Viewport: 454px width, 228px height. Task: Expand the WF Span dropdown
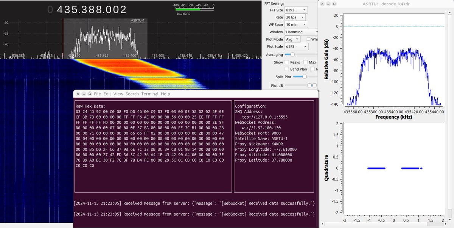pyautogui.click(x=296, y=25)
